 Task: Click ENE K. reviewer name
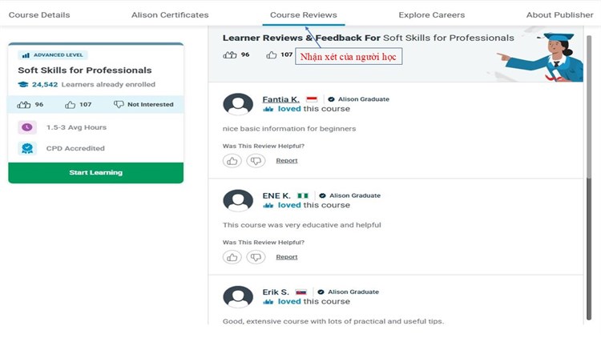[x=276, y=195]
